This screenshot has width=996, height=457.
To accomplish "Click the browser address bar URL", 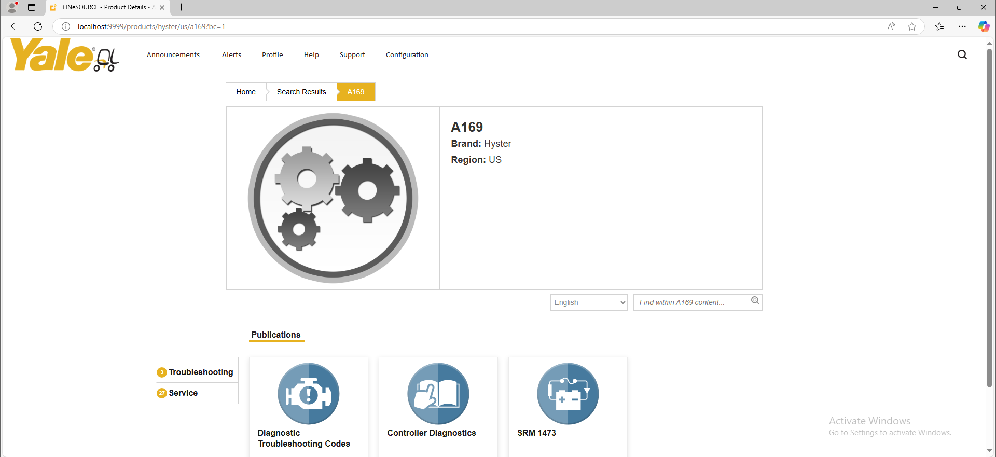I will 151,26.
